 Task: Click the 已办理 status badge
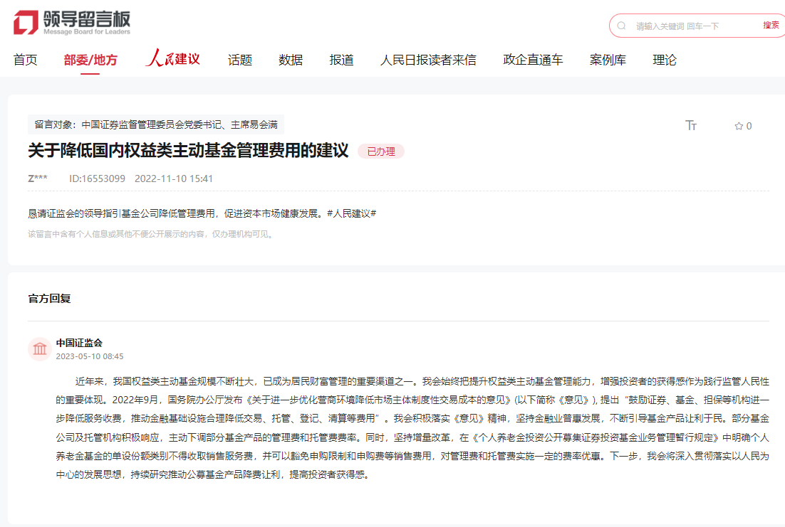tap(380, 151)
